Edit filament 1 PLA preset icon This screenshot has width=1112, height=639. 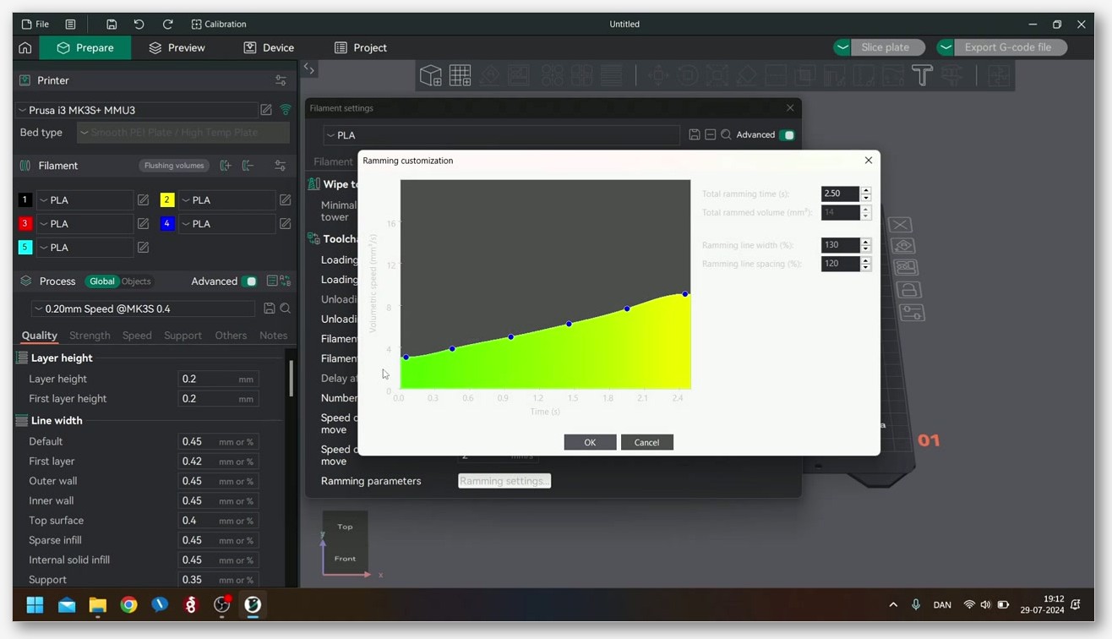coord(143,200)
